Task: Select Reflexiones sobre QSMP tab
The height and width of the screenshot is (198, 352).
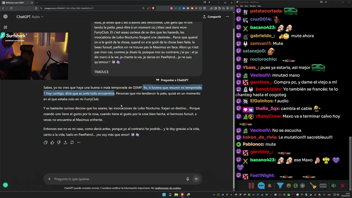Action: [x=17, y=2]
